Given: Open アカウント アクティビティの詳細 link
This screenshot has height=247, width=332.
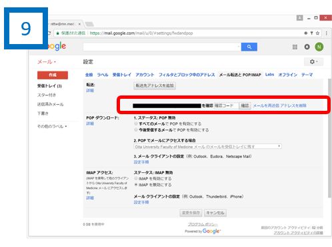Looking at the screenshot, I should [298, 233].
